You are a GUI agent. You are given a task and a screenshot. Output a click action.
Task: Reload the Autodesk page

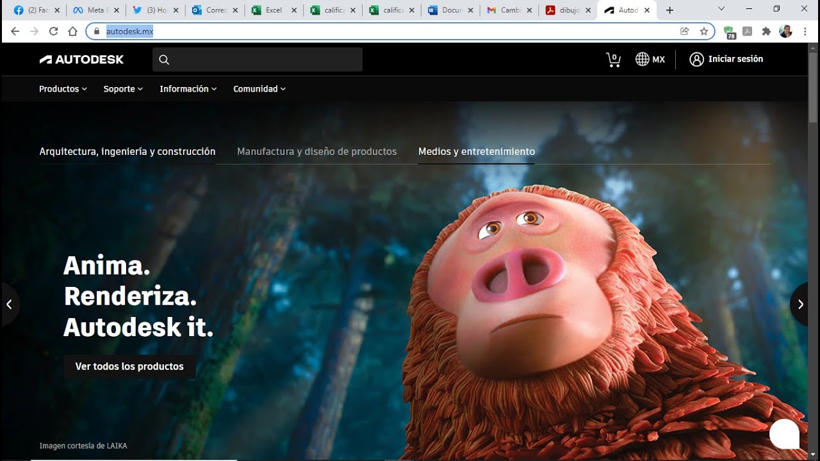(54, 31)
